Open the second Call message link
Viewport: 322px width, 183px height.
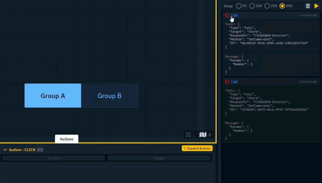tap(234, 82)
